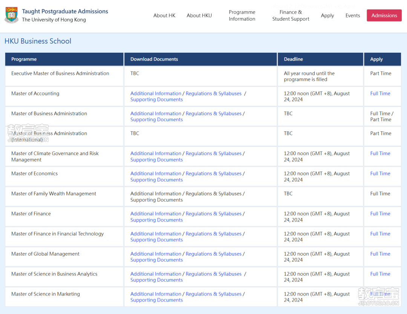Apply Full Time for Master of Finance
The width and height of the screenshot is (407, 314).
[x=380, y=213]
